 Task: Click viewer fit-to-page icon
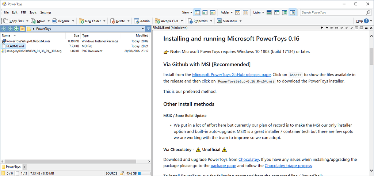click(361, 28)
